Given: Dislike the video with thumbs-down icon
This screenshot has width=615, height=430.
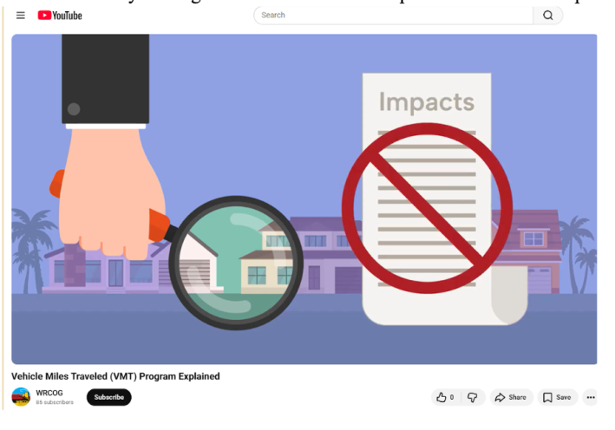Looking at the screenshot, I should coord(473,397).
